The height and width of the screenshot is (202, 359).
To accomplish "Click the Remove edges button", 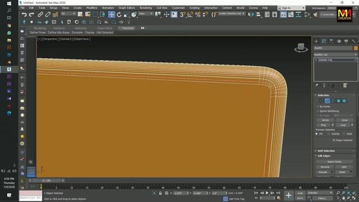I will 325,167.
